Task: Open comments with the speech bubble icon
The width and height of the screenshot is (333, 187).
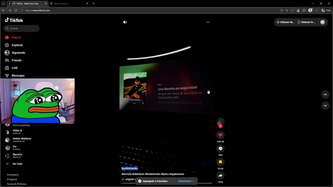Action: click(220, 148)
